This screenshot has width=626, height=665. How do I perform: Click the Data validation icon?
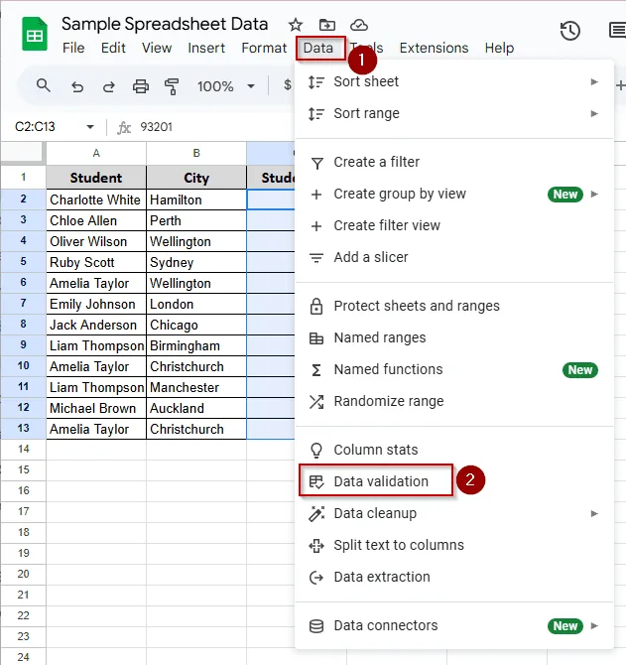316,481
